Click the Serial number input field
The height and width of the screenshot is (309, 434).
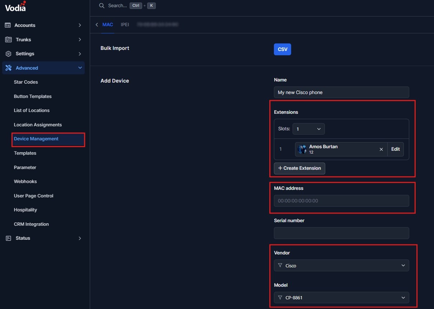point(341,233)
